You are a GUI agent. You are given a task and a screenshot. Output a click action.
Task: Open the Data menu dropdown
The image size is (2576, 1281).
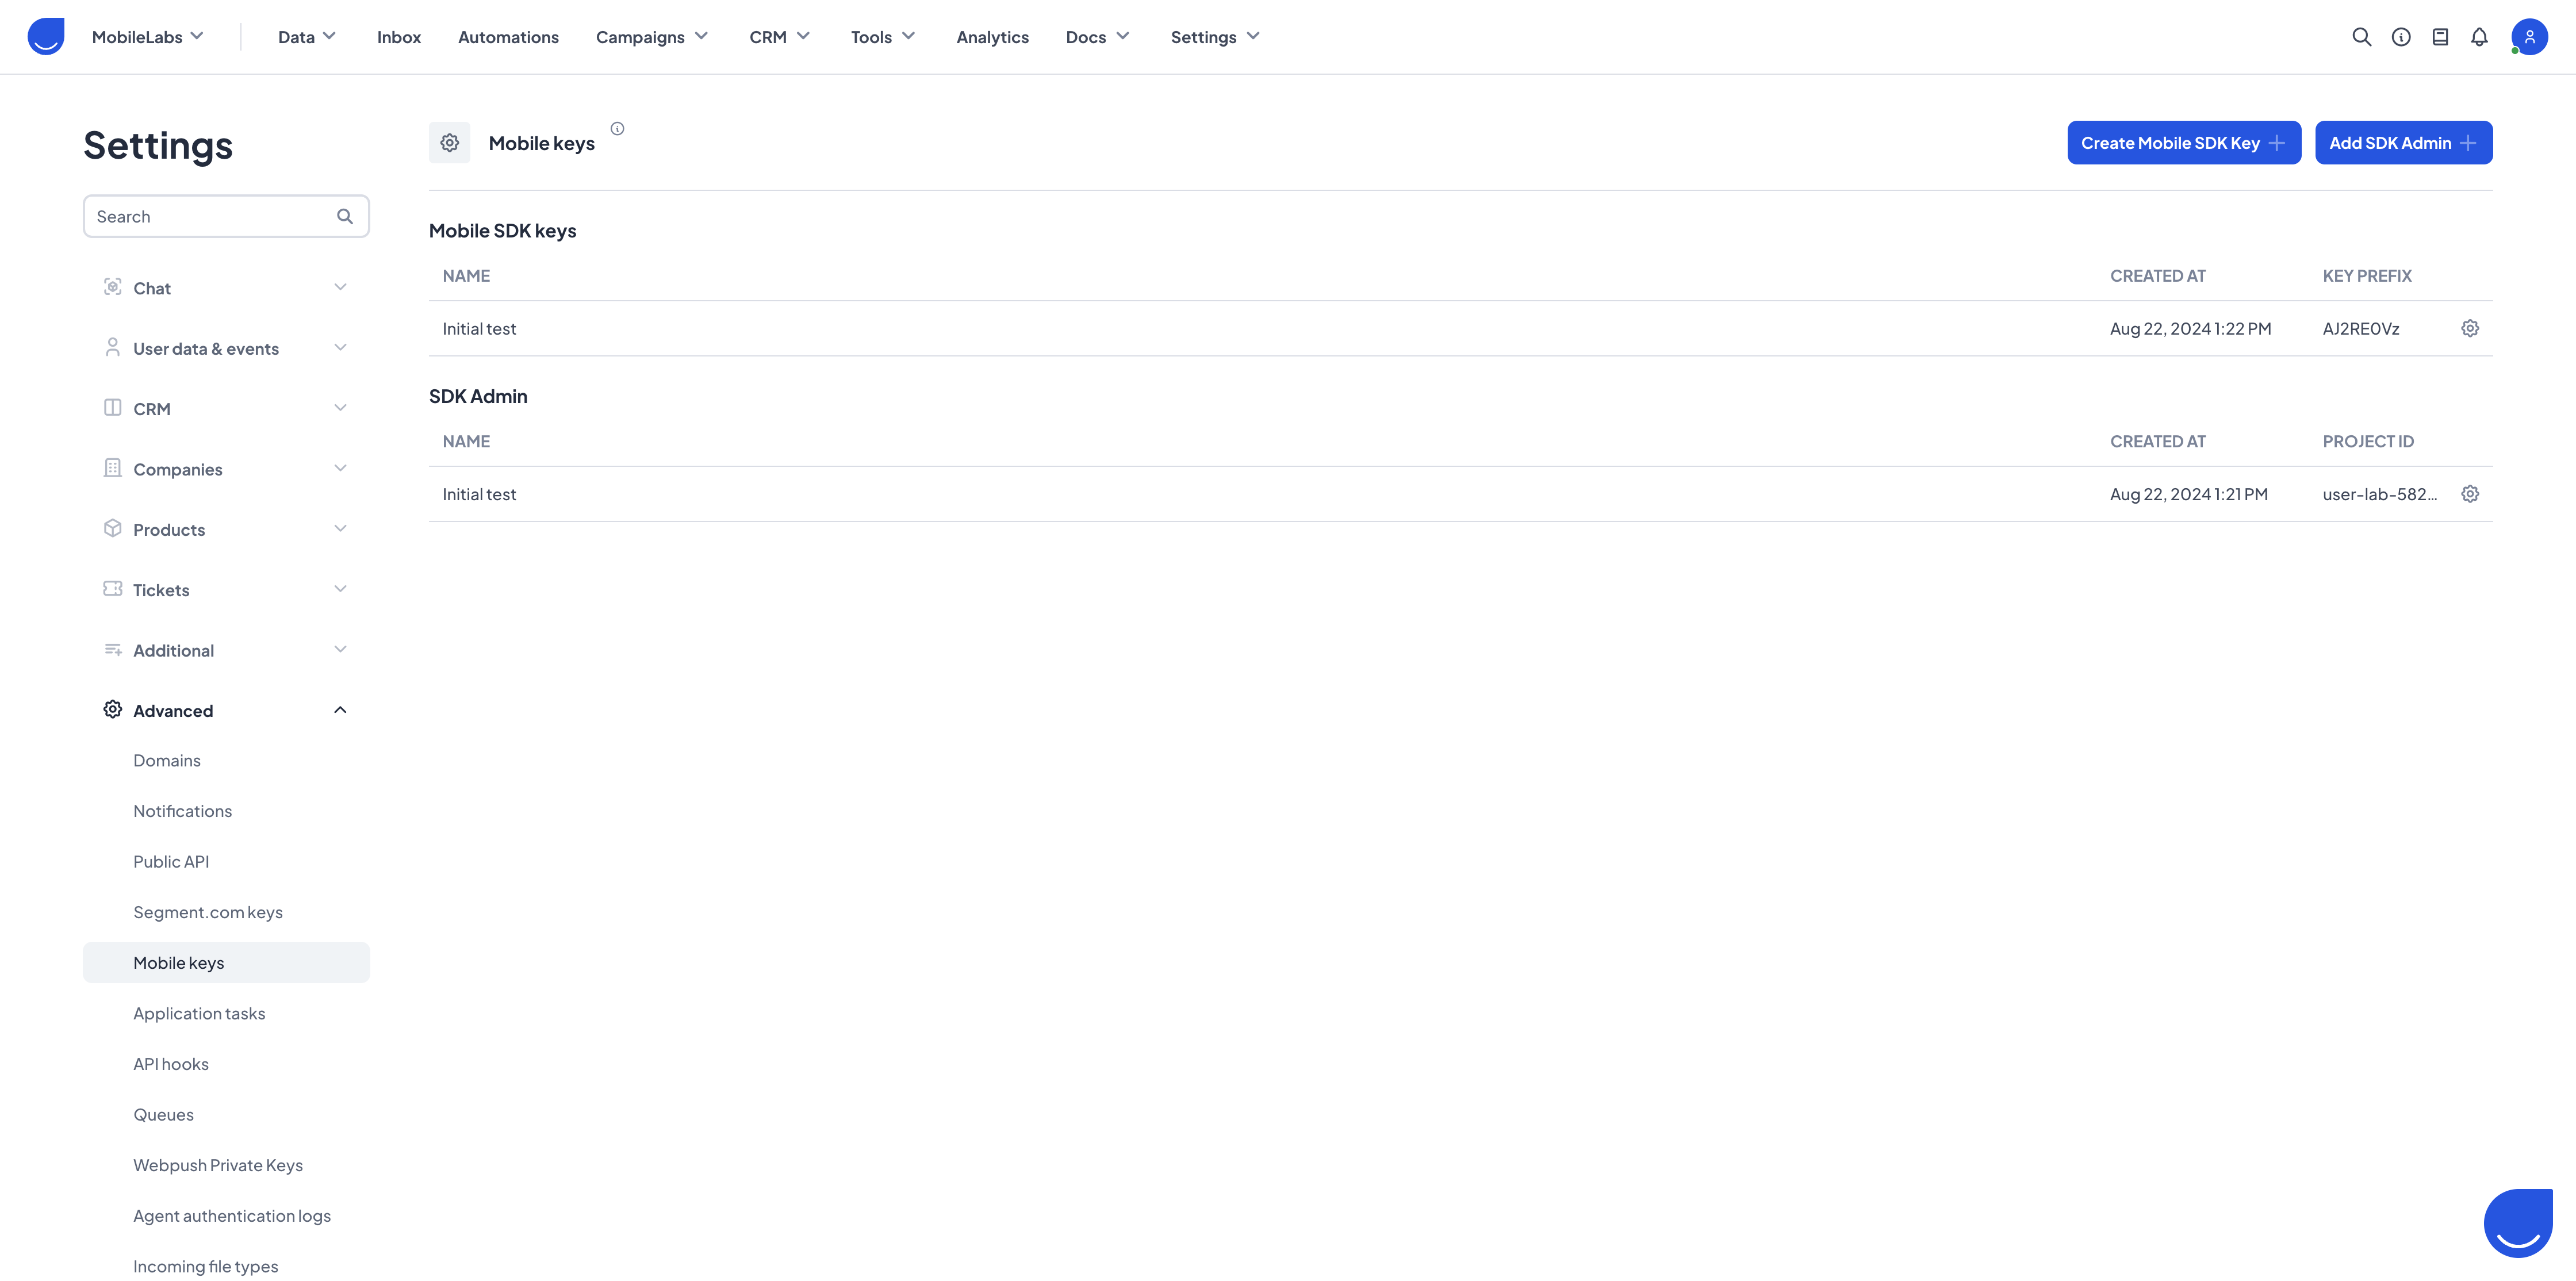tap(307, 37)
